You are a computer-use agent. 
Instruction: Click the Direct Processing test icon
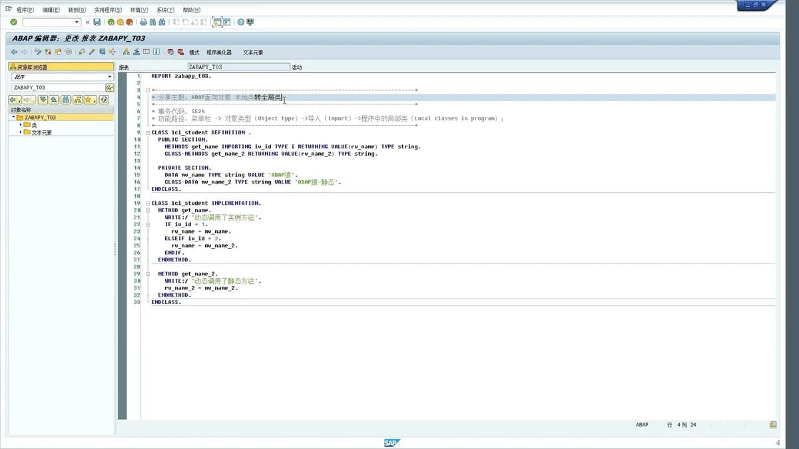click(102, 52)
